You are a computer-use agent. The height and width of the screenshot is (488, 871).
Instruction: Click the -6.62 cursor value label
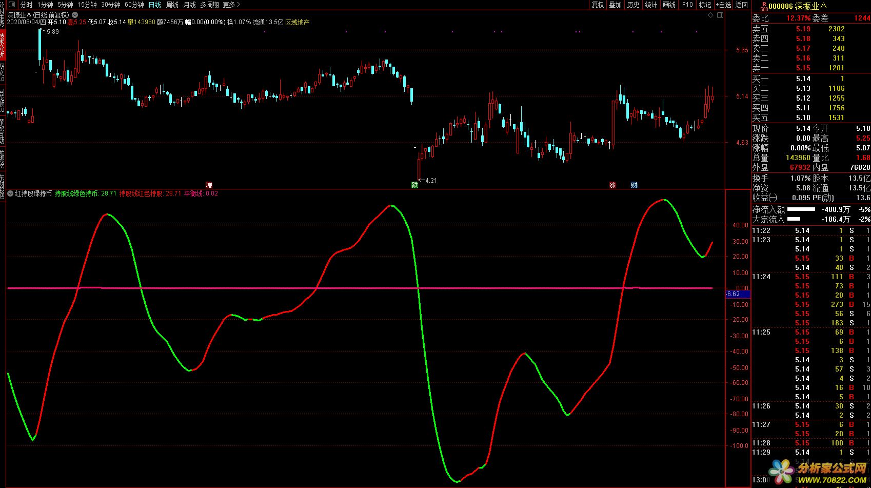(x=738, y=294)
